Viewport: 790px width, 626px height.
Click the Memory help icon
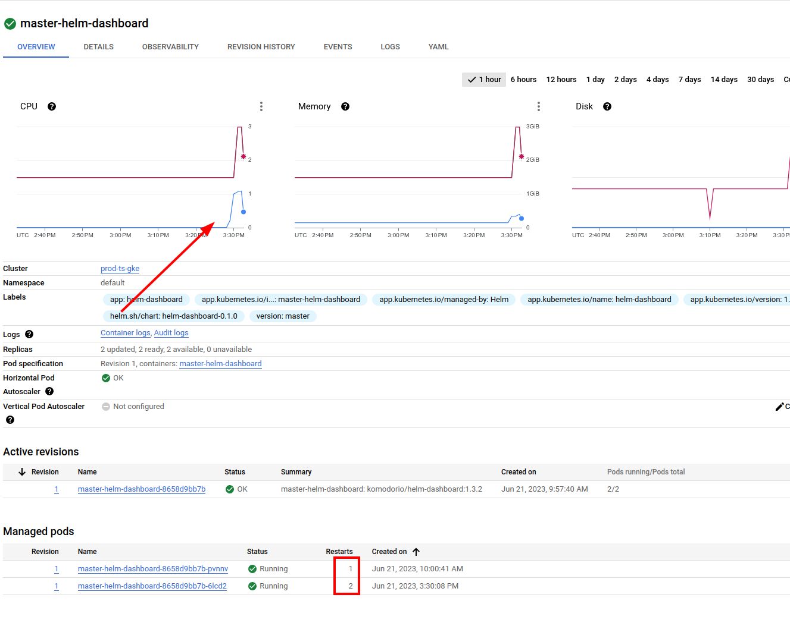click(x=345, y=107)
